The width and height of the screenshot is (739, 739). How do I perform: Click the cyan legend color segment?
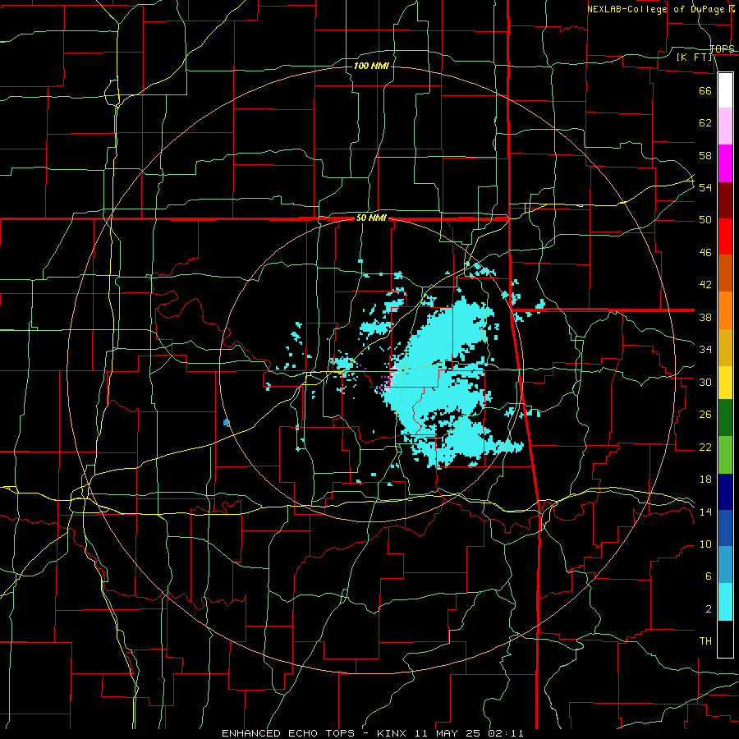coord(725,602)
